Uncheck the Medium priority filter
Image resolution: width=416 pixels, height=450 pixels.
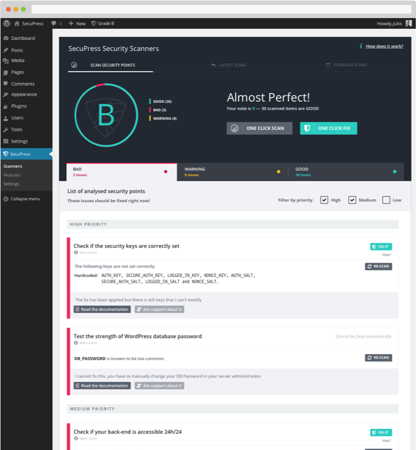[x=352, y=200]
